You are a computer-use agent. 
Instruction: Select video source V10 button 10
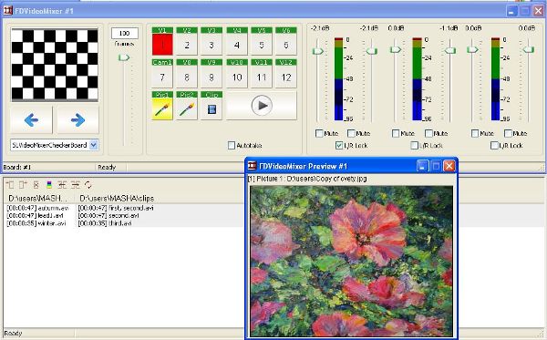click(x=237, y=74)
